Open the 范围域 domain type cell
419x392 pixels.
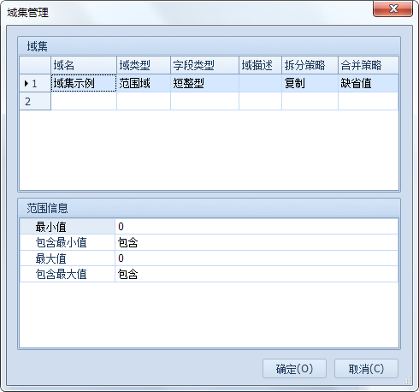point(144,83)
